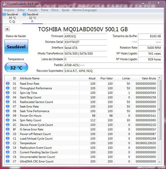Click the CrystalDiskInfo title bar icon
The height and width of the screenshot is (169, 166).
[x=5, y=4]
